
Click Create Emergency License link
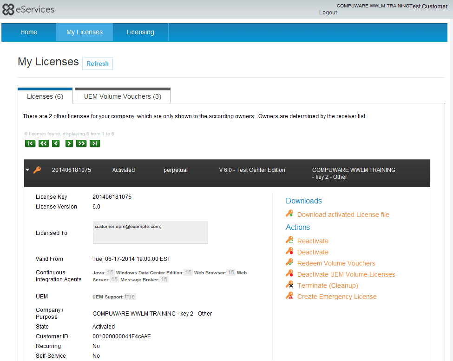coord(337,297)
